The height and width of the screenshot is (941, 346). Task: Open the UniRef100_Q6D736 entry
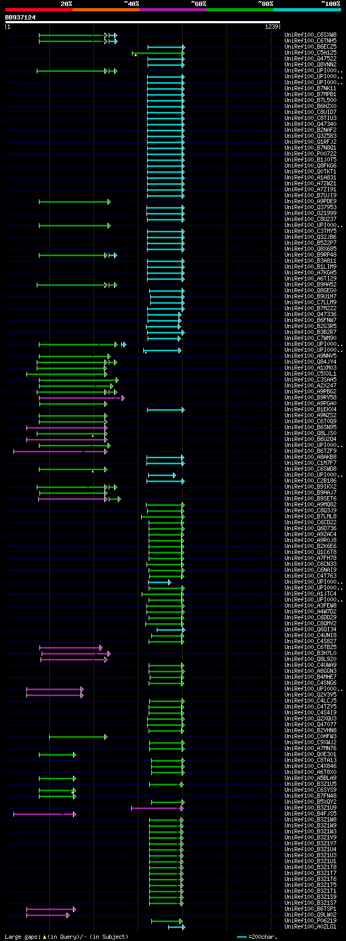[x=310, y=529]
